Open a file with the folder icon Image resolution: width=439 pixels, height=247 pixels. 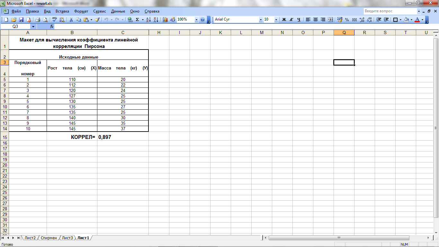[14, 20]
